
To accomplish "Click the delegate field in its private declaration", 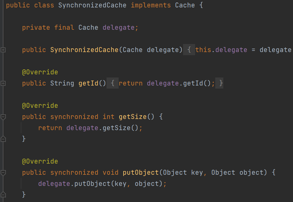I will click(118, 28).
